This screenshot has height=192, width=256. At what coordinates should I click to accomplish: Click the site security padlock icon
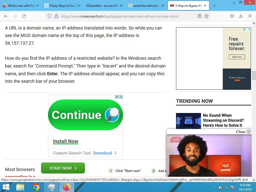[x=56, y=16]
